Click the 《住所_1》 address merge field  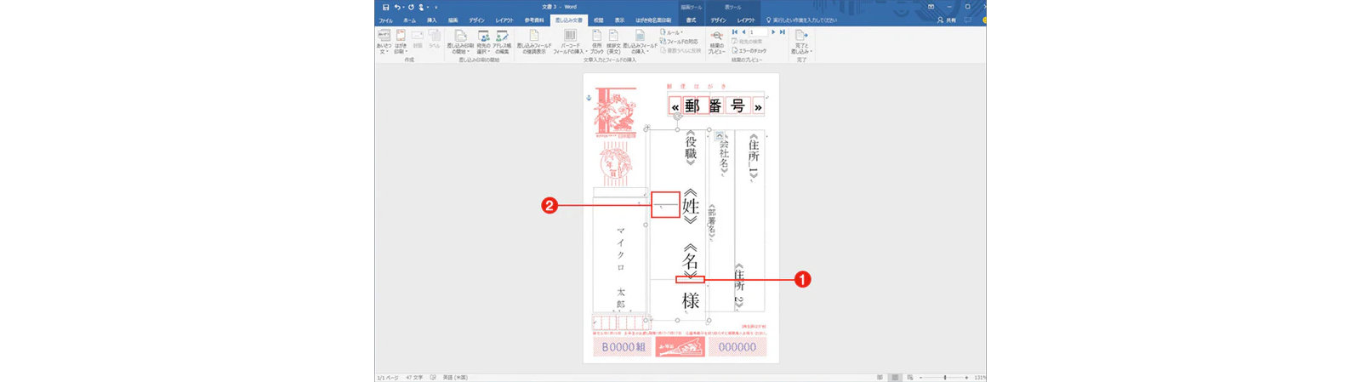pyautogui.click(x=754, y=157)
